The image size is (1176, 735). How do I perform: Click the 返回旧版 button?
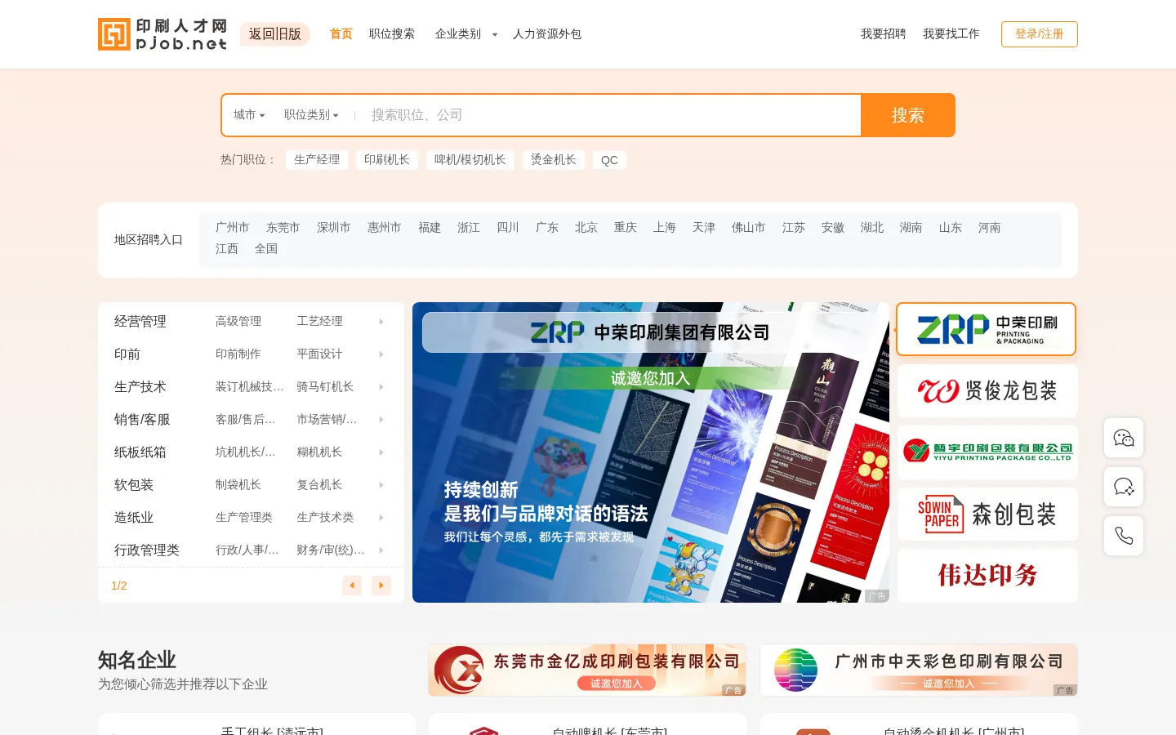(x=275, y=34)
